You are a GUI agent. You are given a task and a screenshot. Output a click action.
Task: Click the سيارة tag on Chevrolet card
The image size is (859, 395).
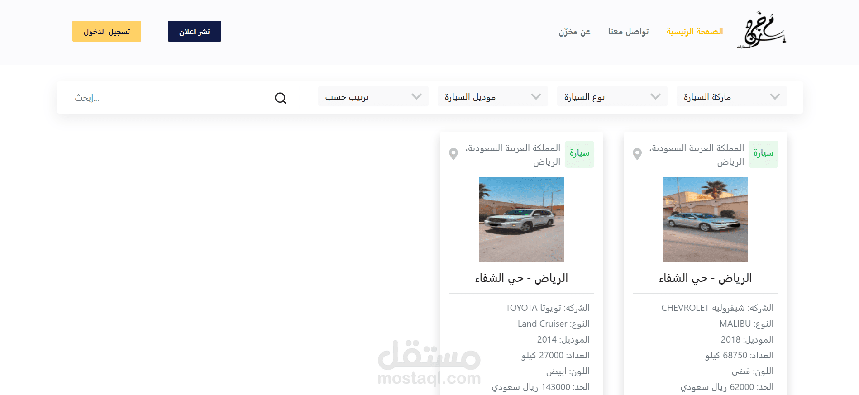(x=764, y=154)
